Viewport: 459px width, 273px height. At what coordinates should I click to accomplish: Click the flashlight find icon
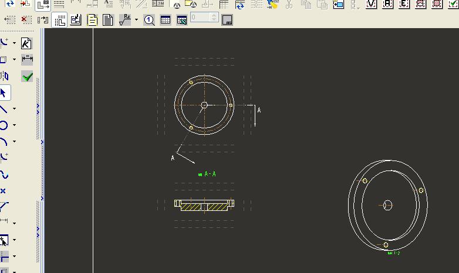[272, 4]
